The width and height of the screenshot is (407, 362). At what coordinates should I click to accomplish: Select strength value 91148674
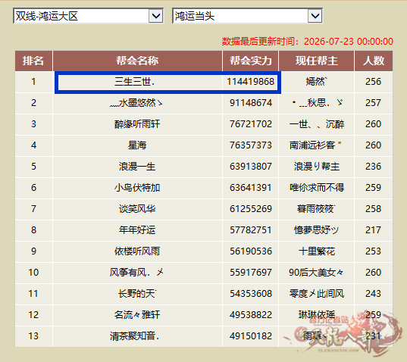click(250, 103)
